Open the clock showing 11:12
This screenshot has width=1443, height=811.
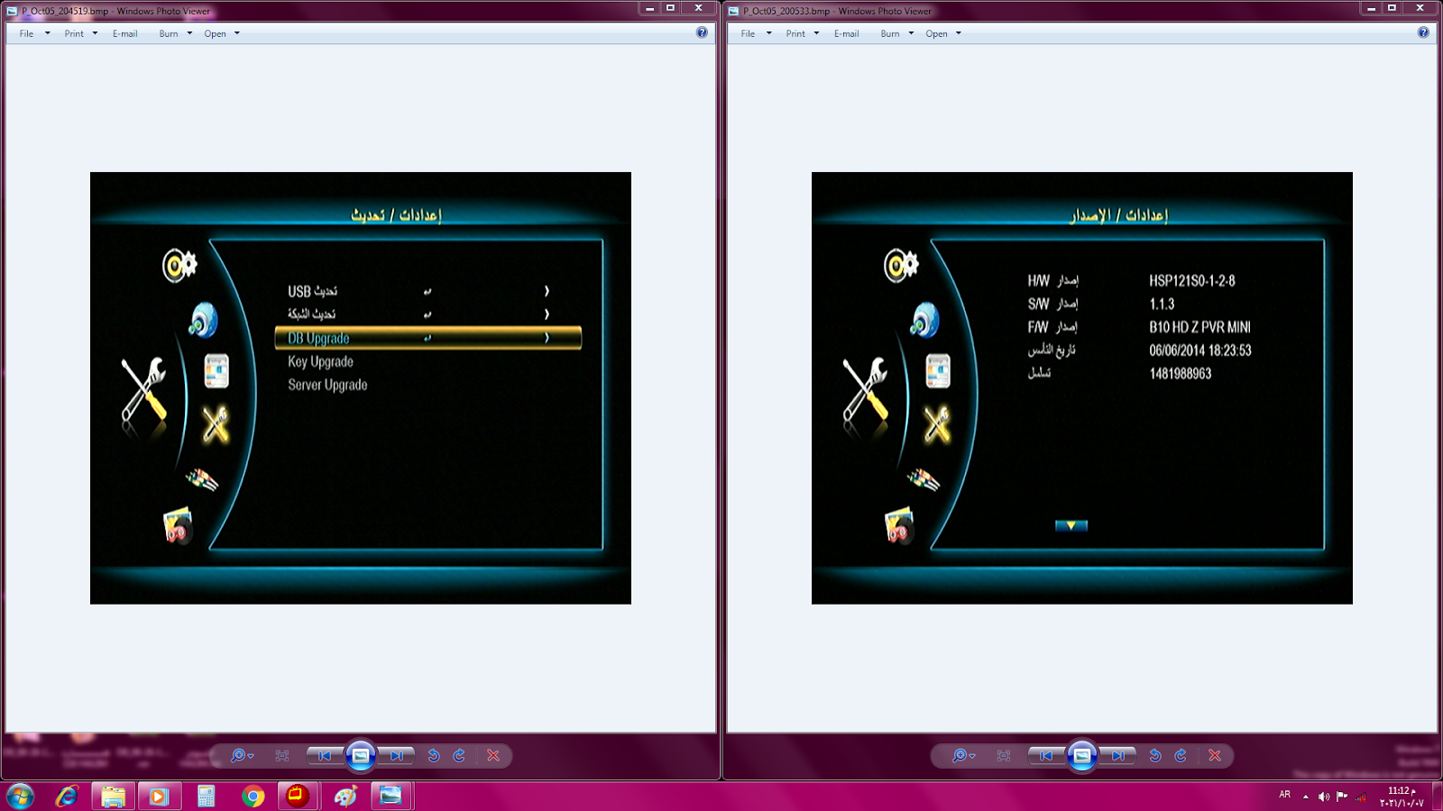click(1402, 797)
